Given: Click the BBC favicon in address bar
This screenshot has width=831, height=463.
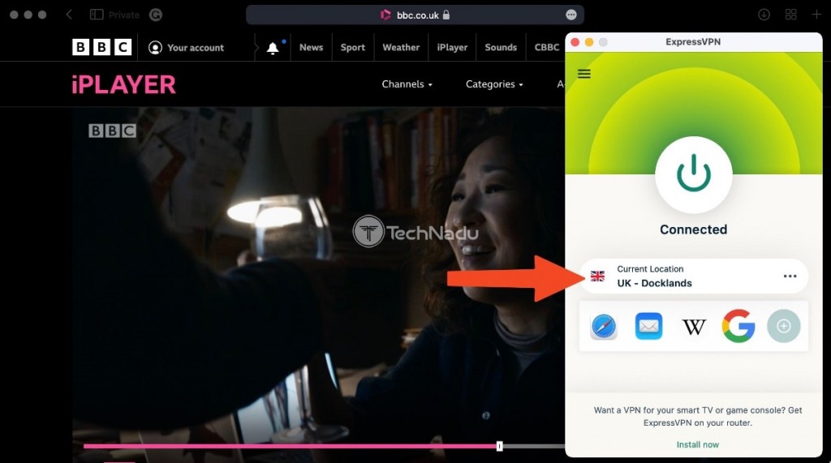Looking at the screenshot, I should pos(385,15).
